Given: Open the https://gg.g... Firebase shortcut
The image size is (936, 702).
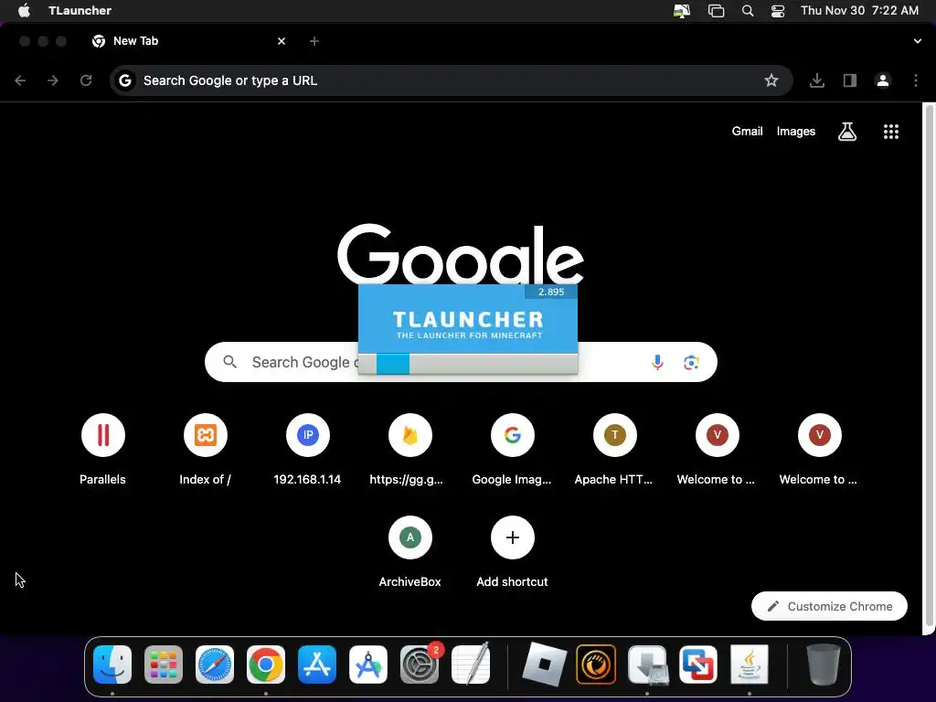Looking at the screenshot, I should click(x=409, y=448).
